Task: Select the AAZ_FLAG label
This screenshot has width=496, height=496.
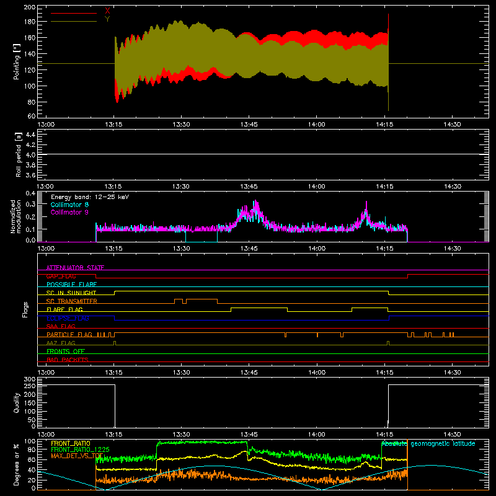Action: click(x=61, y=343)
